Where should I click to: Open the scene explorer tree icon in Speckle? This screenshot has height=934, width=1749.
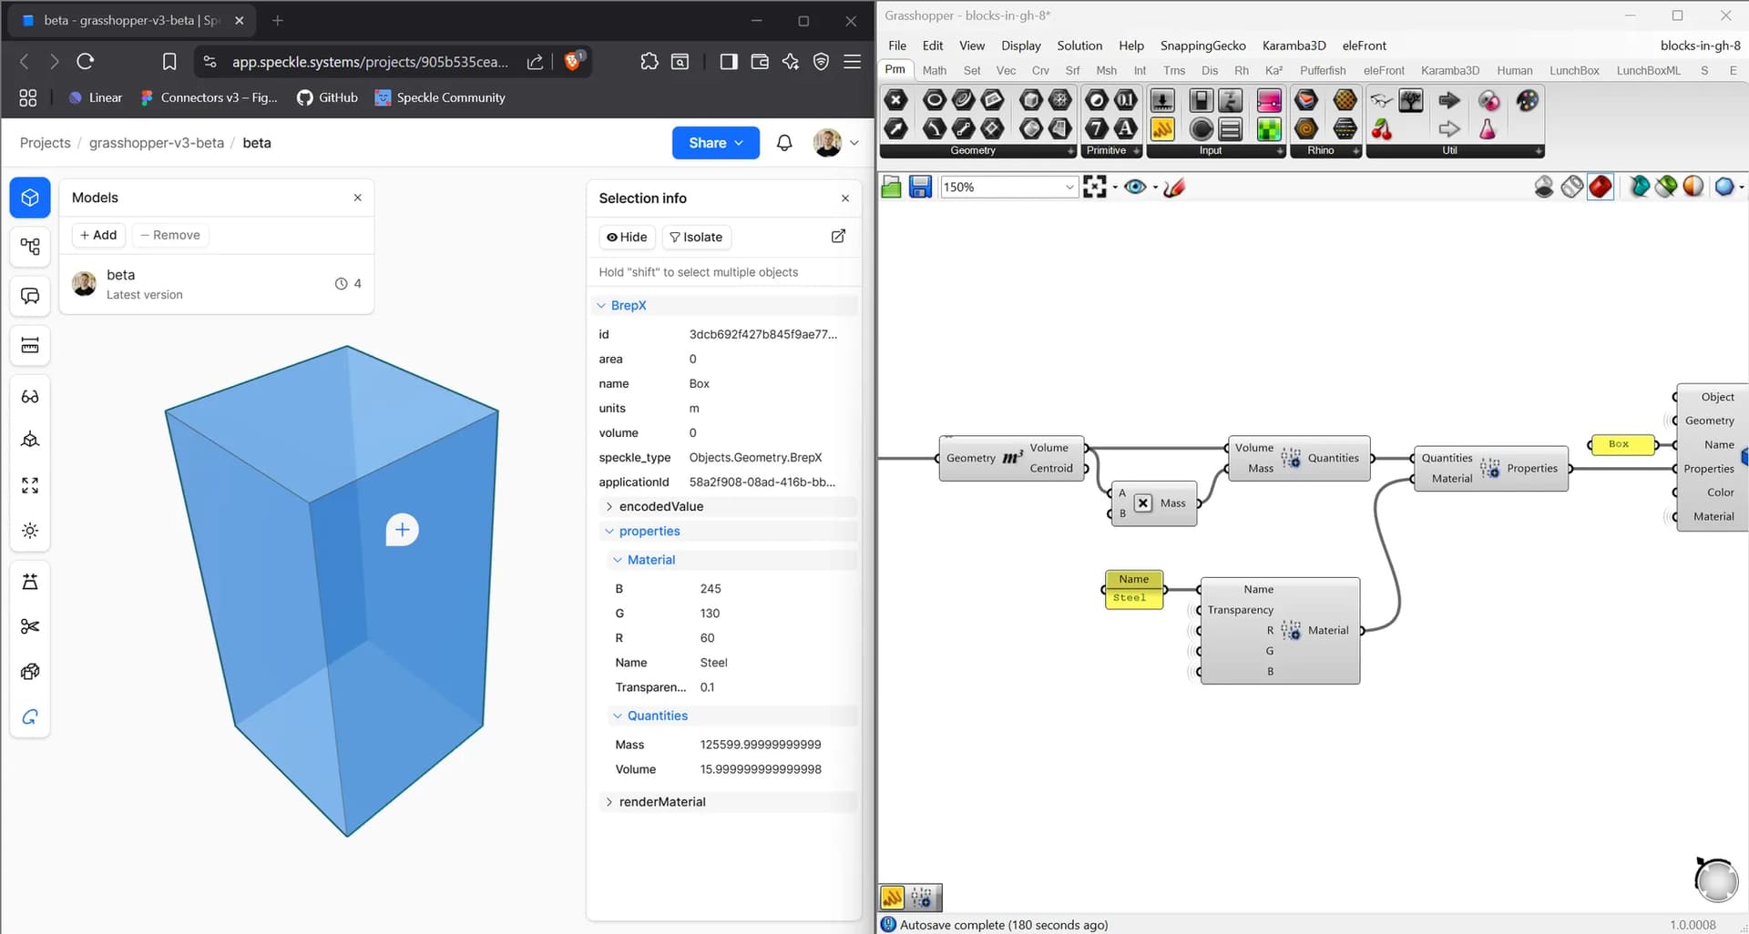30,247
